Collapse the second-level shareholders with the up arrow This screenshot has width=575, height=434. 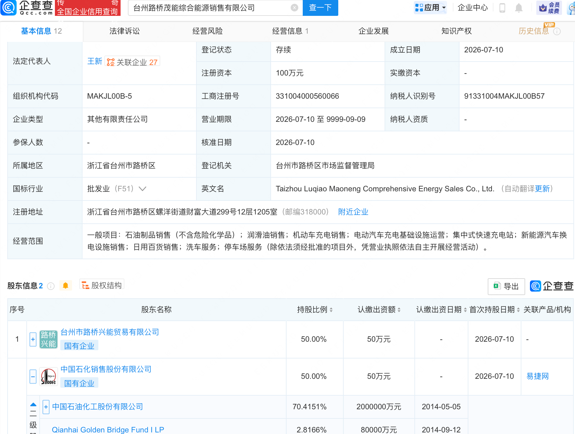pos(33,404)
